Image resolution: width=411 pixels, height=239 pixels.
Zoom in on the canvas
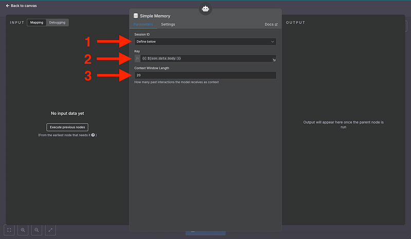(x=23, y=230)
